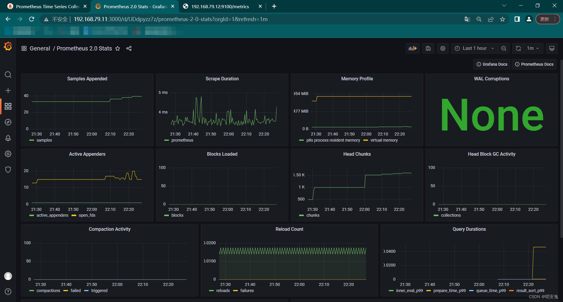Toggle the compactions legend series
563x302 pixels.
pyautogui.click(x=48, y=291)
